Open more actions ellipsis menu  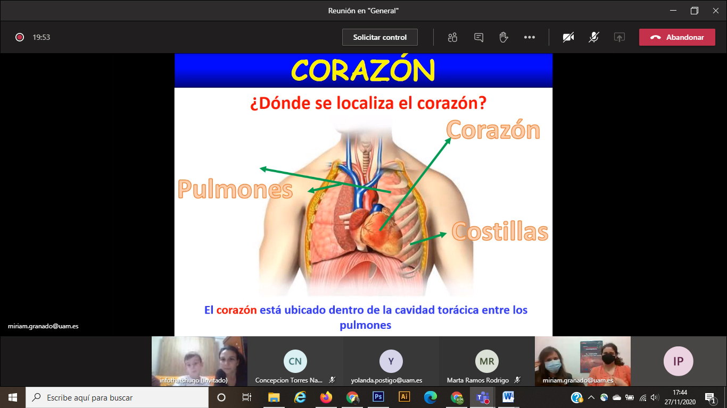point(529,37)
